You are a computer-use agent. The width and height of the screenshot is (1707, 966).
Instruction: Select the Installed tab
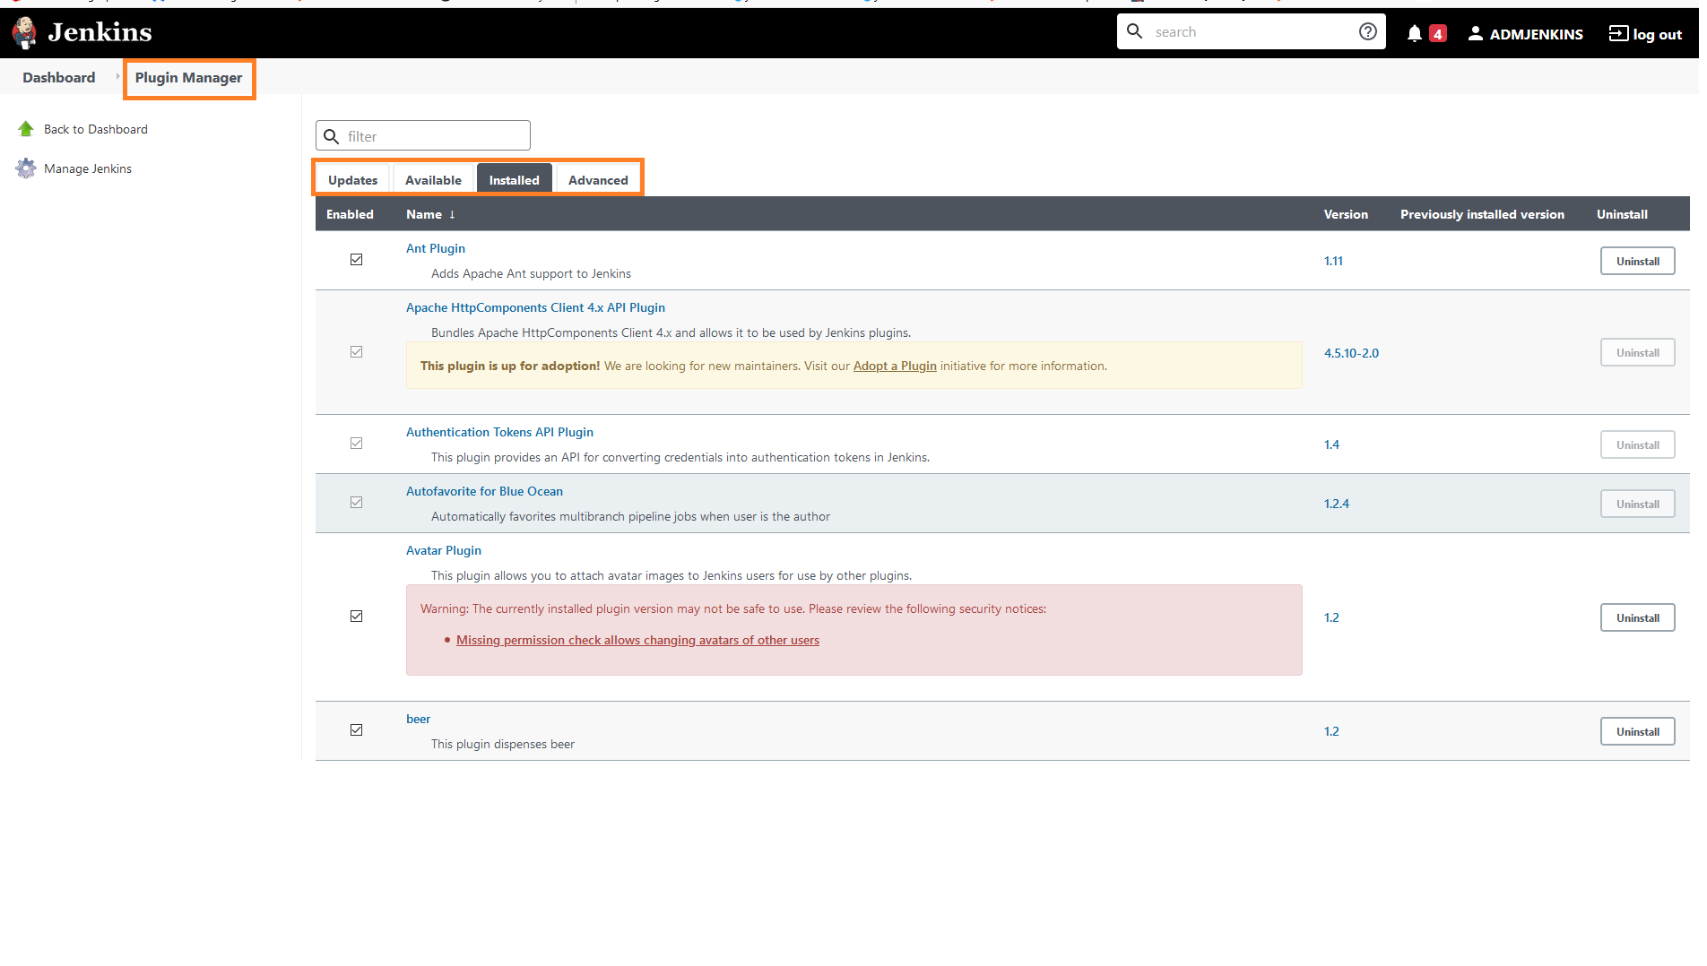514,179
